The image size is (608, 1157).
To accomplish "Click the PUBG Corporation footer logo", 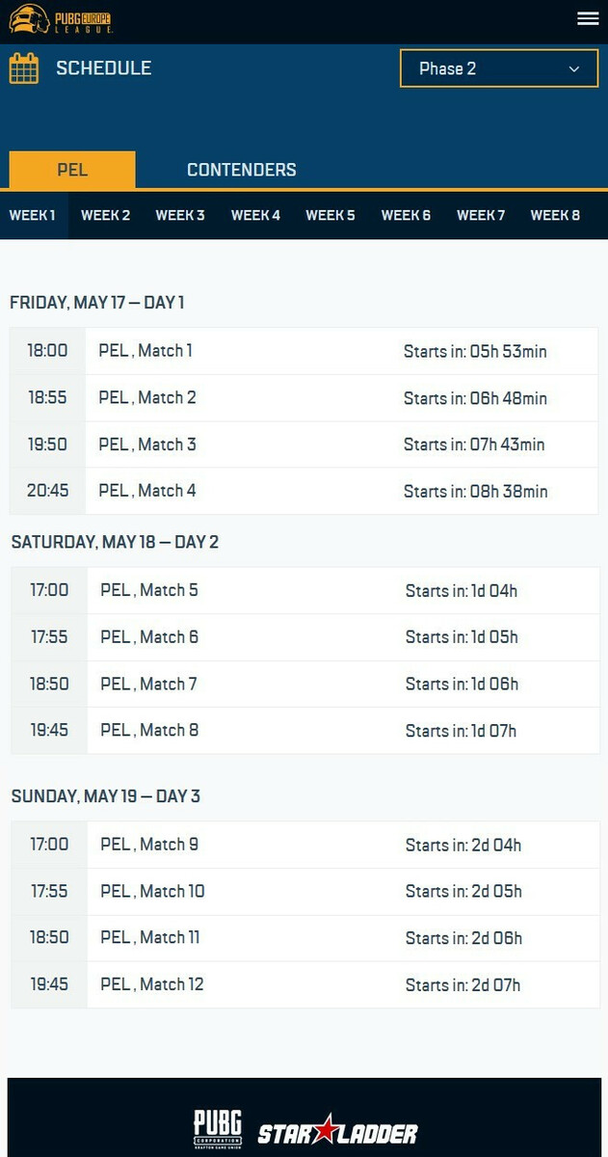I will tap(218, 1129).
